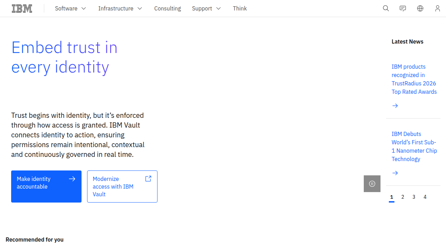This screenshot has height=251, width=446.
Task: Click the arrow under Sub-1 Nanometer Chip news
Action: [395, 173]
